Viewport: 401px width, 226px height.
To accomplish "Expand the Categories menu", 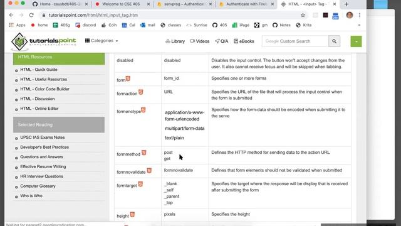I will tap(102, 41).
